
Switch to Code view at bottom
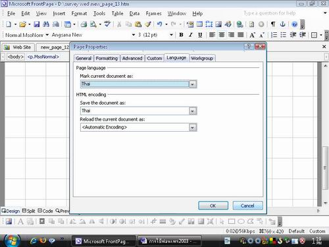(45, 211)
